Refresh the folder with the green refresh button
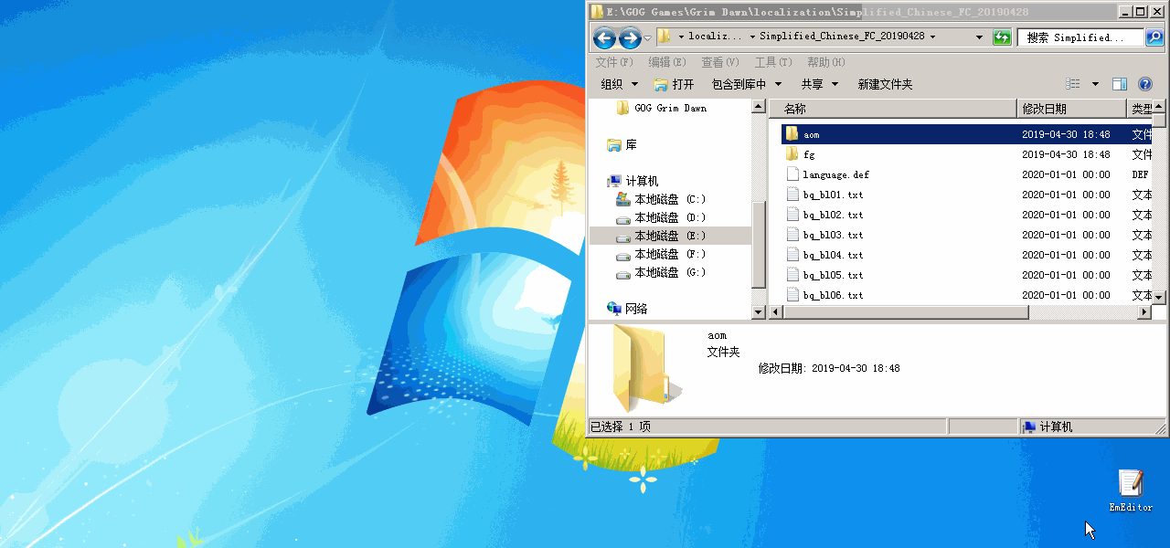The width and height of the screenshot is (1170, 548). coord(1002,37)
